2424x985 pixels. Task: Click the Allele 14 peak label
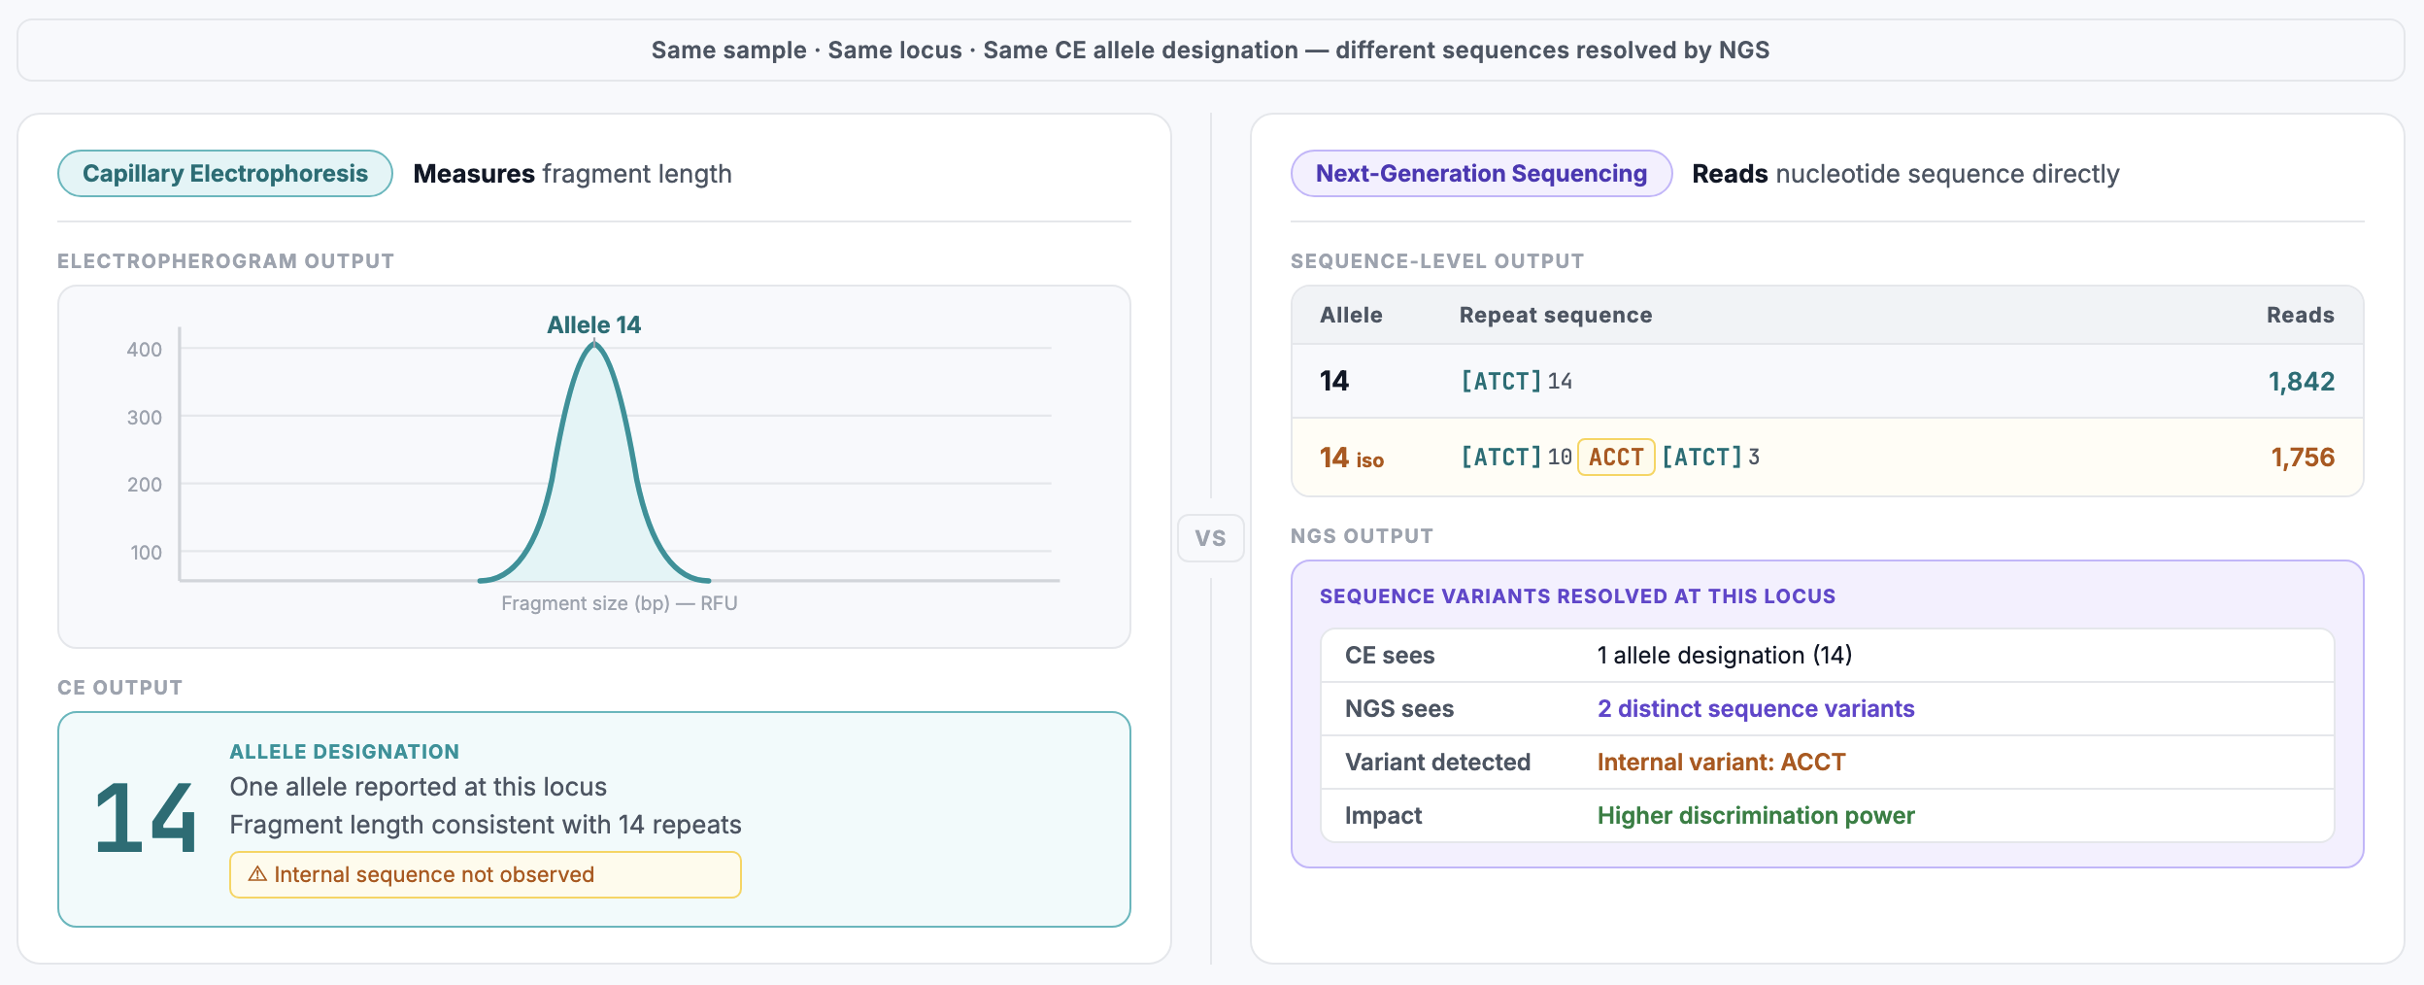point(593,324)
